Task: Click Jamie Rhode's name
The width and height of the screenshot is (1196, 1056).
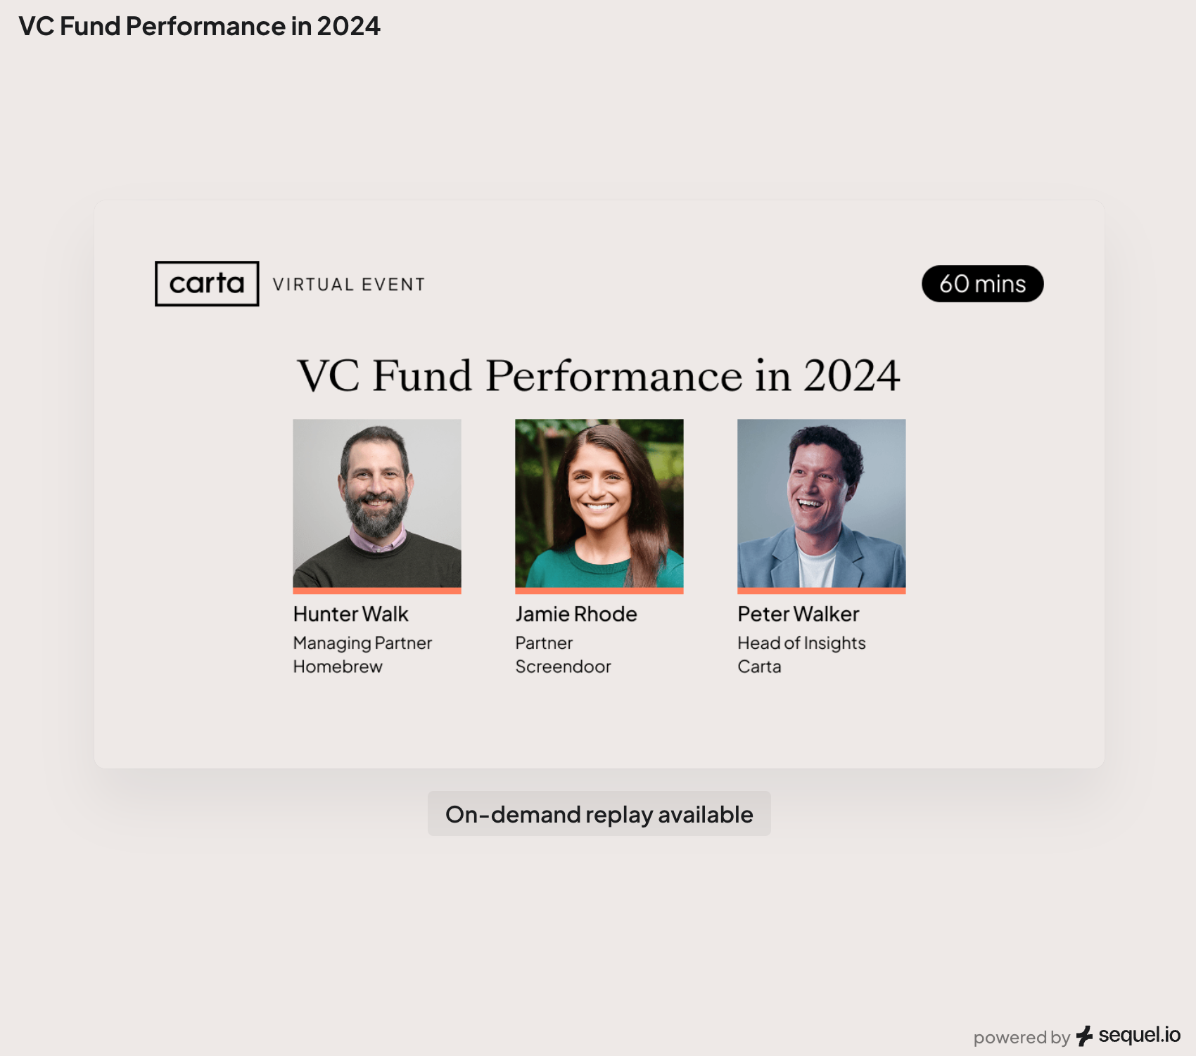Action: [576, 613]
